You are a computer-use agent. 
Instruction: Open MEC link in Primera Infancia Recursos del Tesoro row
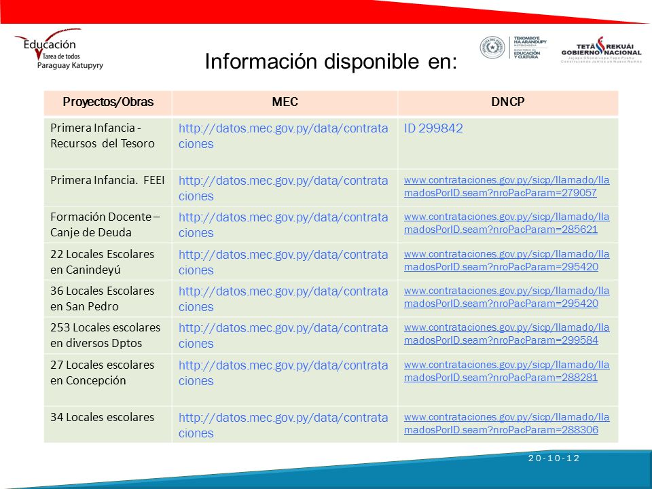(283, 136)
